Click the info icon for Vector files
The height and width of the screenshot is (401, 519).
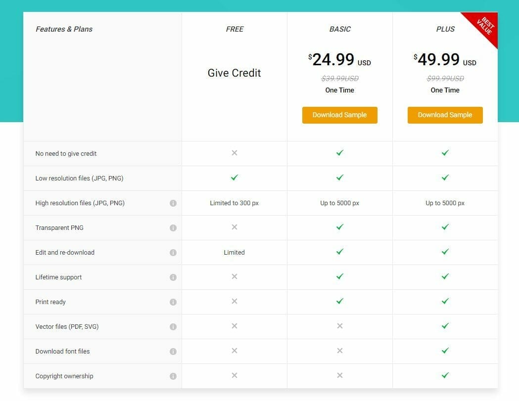pyautogui.click(x=174, y=326)
